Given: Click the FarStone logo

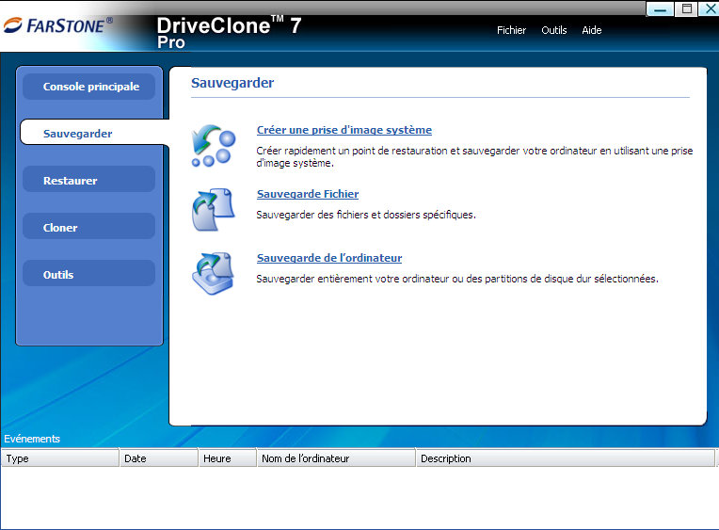Looking at the screenshot, I should [58, 25].
